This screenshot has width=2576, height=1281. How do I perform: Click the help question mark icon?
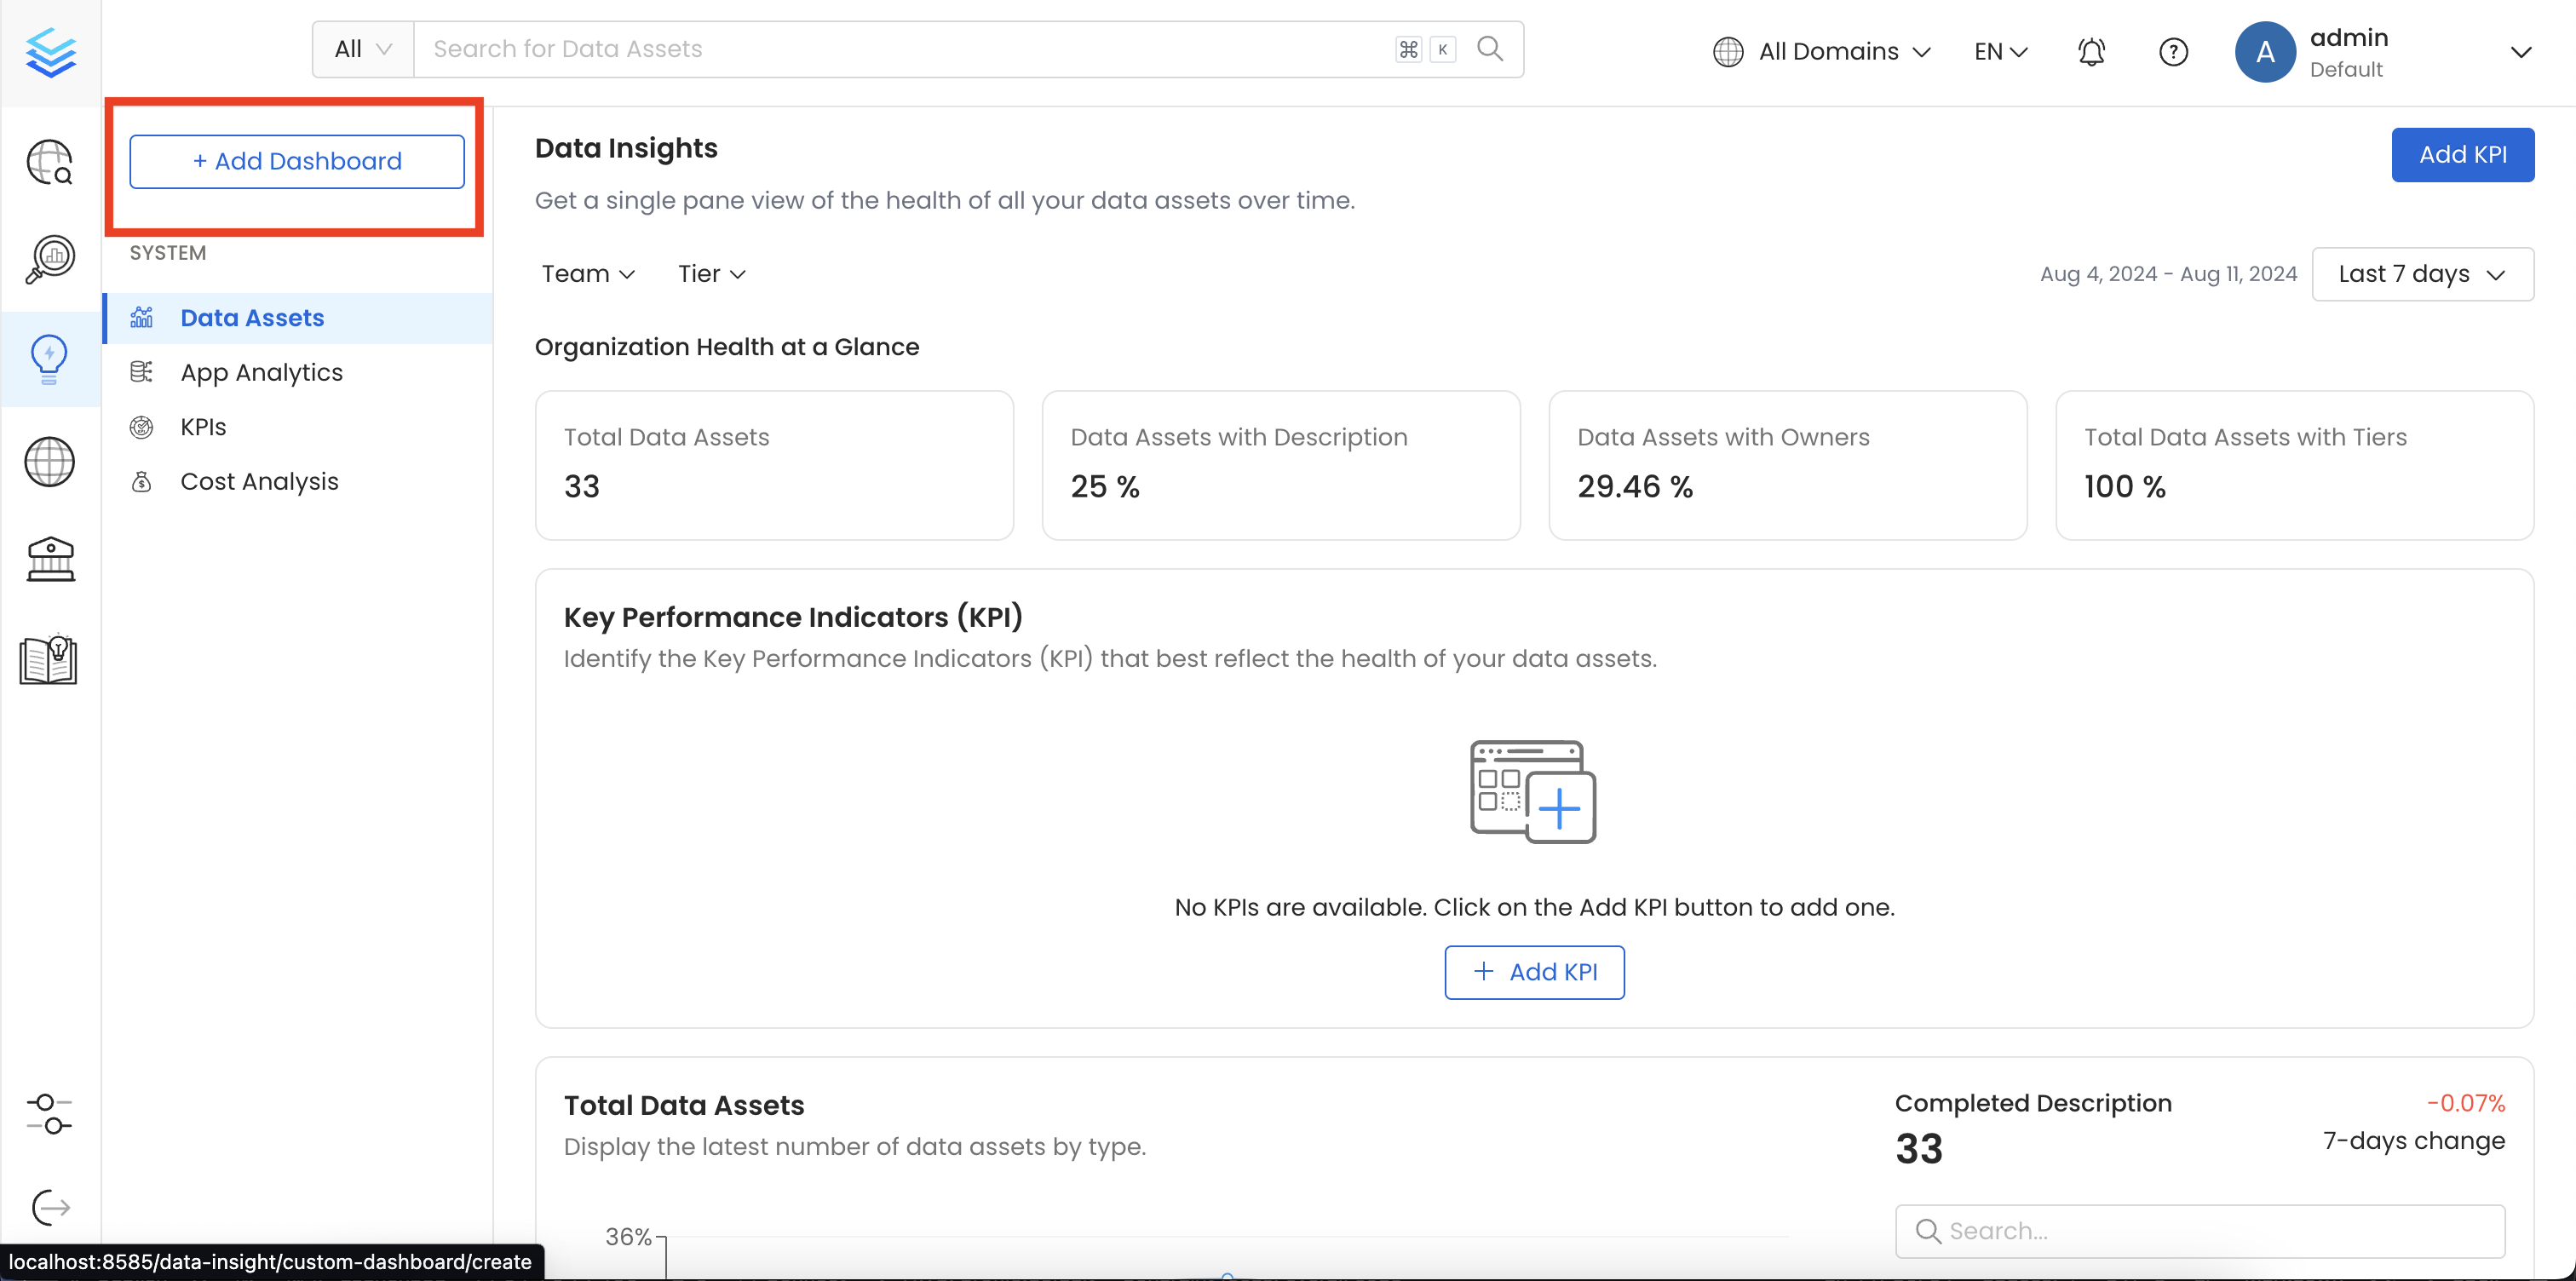[2173, 51]
